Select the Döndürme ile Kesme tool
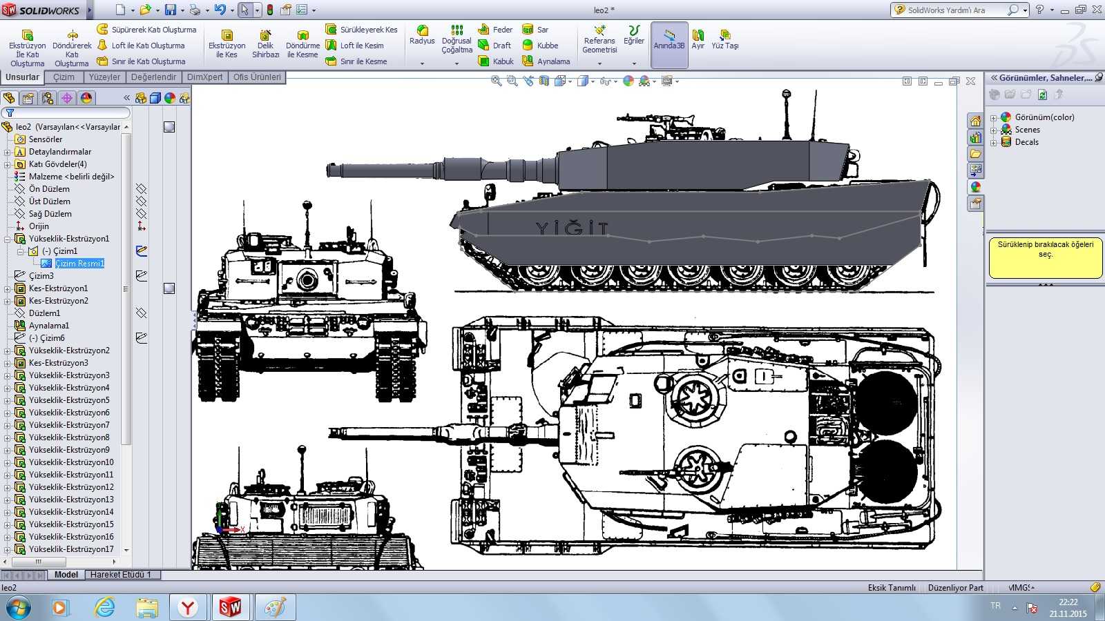1105x621 pixels. pos(302,44)
